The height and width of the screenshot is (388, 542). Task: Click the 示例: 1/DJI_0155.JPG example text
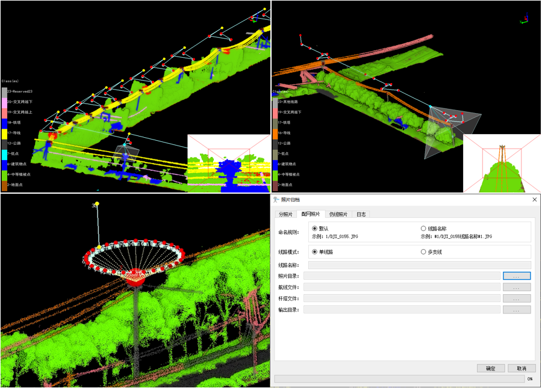coord(335,237)
